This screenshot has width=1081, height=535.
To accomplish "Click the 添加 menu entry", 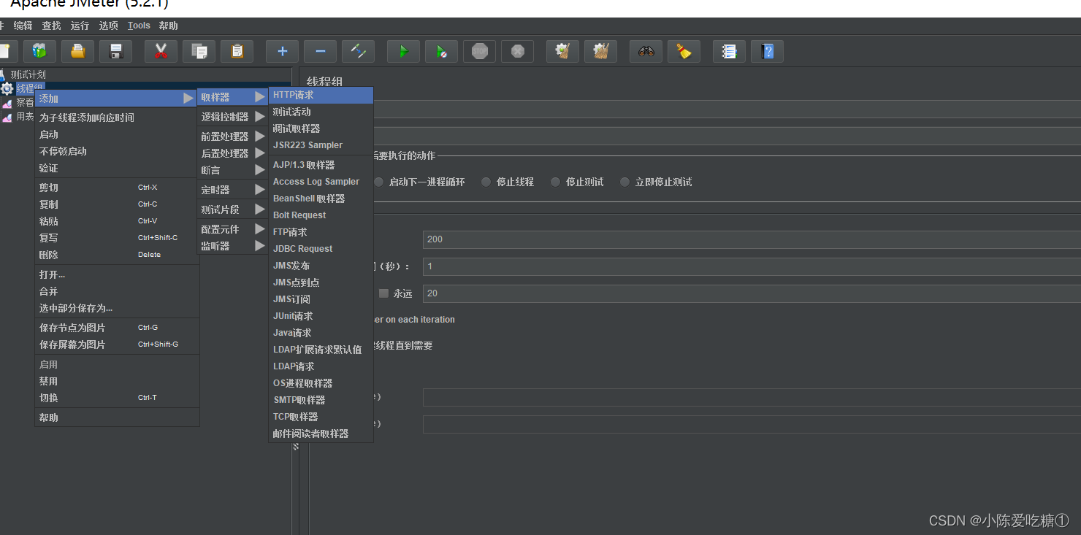I will 116,99.
